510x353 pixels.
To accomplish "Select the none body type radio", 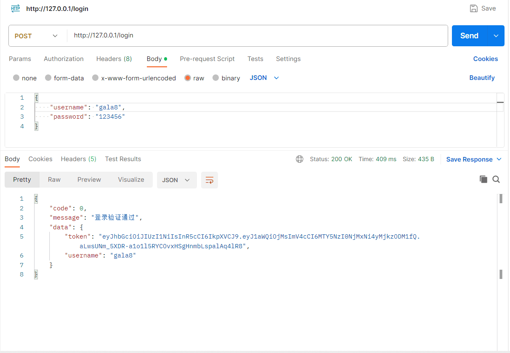I will [x=16, y=78].
